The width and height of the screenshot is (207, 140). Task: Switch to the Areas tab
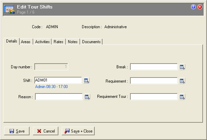tap(25, 42)
